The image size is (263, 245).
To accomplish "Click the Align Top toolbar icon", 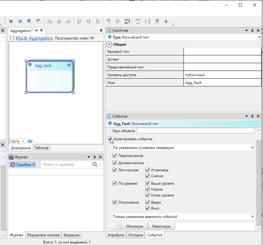I will point(79,21).
